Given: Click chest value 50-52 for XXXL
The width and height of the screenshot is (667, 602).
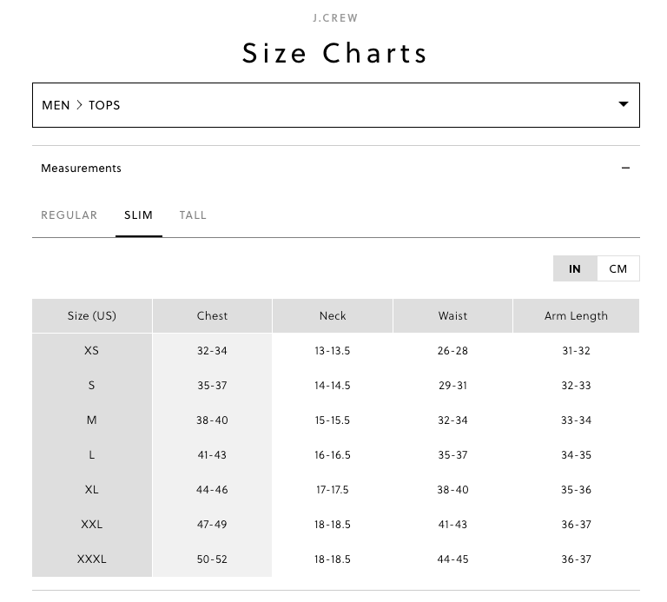Looking at the screenshot, I should coord(212,559).
